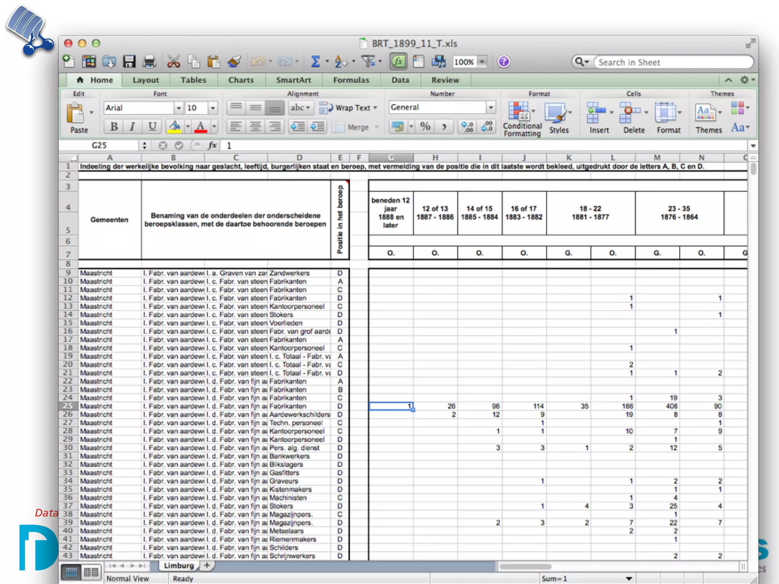Image resolution: width=779 pixels, height=584 pixels.
Task: Open the Format cells icon
Action: tap(668, 119)
